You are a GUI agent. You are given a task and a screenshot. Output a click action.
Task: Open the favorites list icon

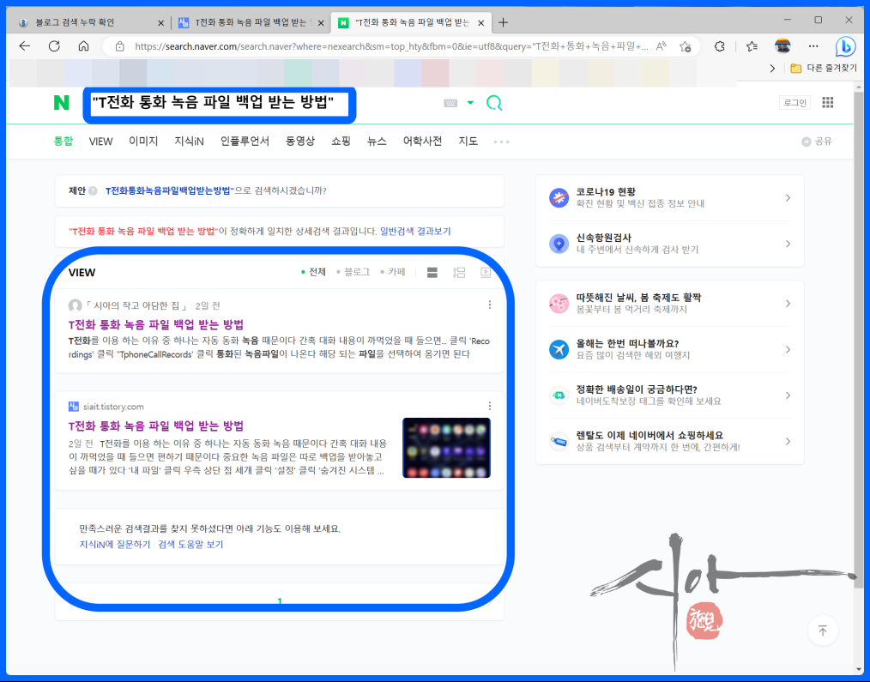[752, 46]
